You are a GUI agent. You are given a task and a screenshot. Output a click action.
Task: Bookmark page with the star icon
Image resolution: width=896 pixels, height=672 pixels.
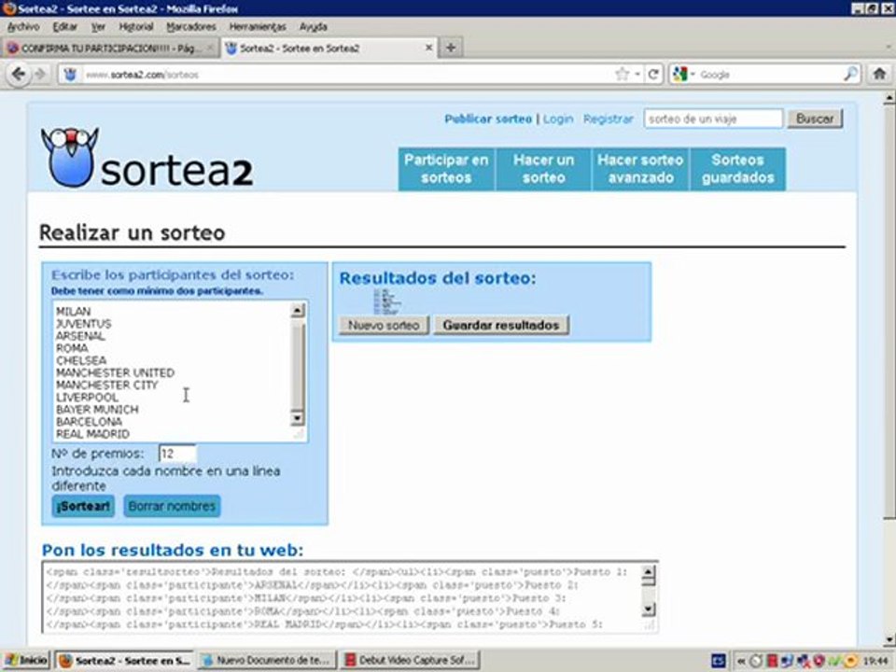pyautogui.click(x=622, y=74)
